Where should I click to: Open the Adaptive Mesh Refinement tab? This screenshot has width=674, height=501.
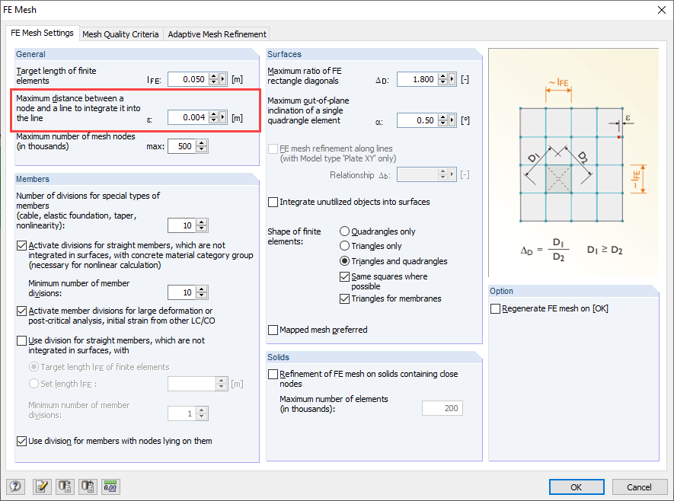coord(216,34)
